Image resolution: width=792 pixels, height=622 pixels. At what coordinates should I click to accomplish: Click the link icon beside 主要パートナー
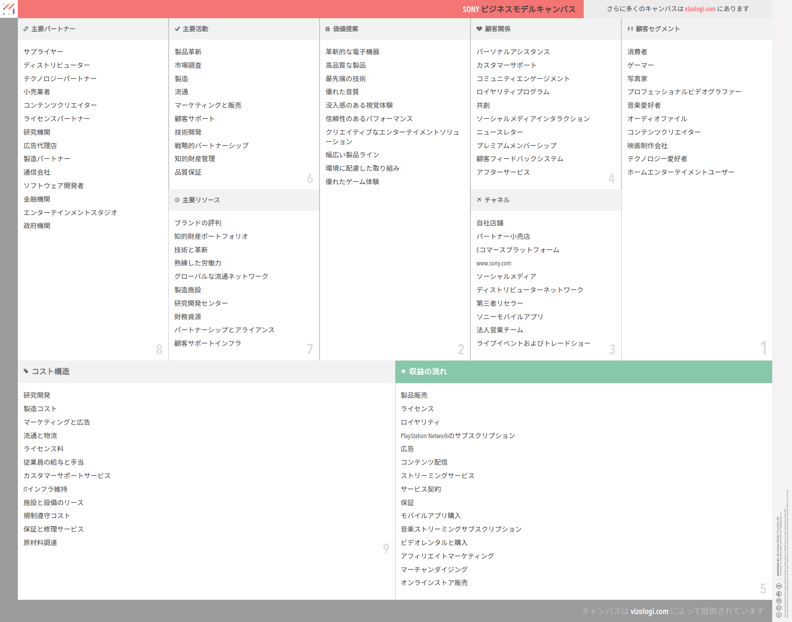[x=26, y=29]
